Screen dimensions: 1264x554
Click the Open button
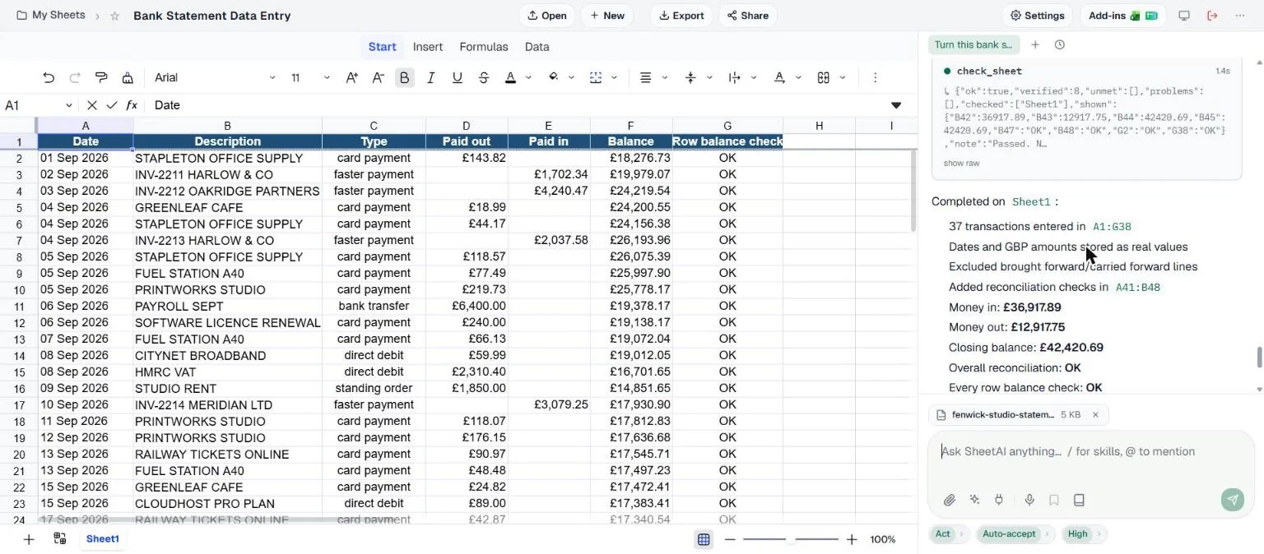pyautogui.click(x=546, y=16)
